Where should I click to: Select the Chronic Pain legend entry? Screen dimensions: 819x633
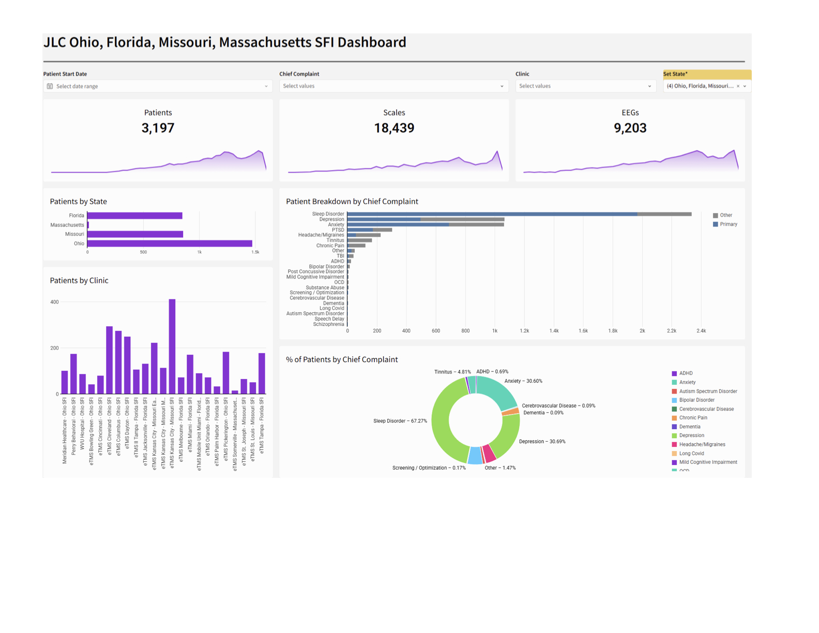pyautogui.click(x=693, y=418)
